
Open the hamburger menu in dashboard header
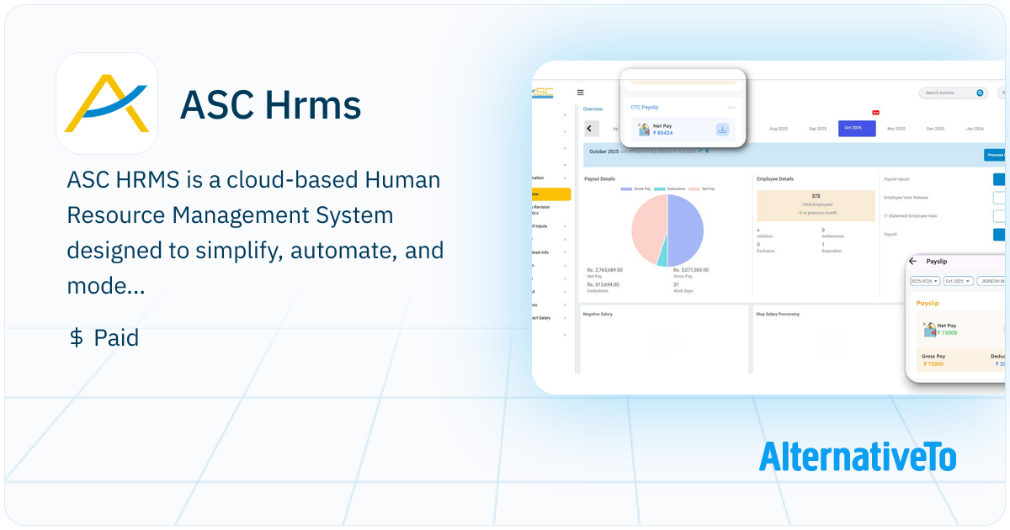pyautogui.click(x=581, y=93)
